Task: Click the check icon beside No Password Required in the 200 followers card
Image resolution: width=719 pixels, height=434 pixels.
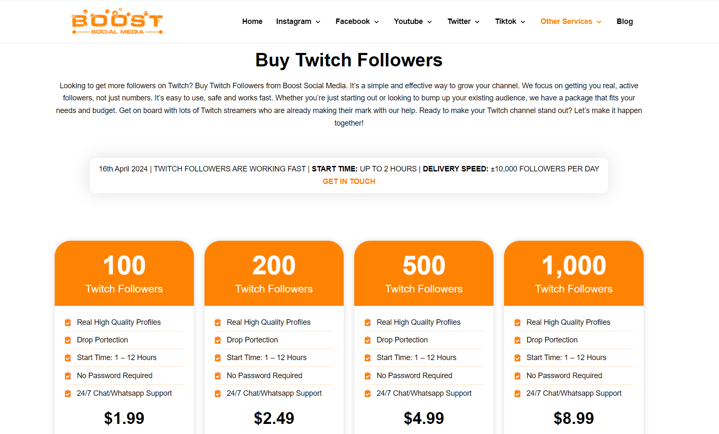Action: pyautogui.click(x=218, y=376)
